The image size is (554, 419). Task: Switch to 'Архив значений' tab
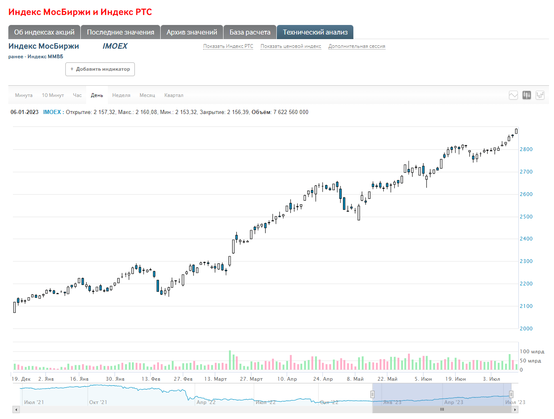[192, 32]
